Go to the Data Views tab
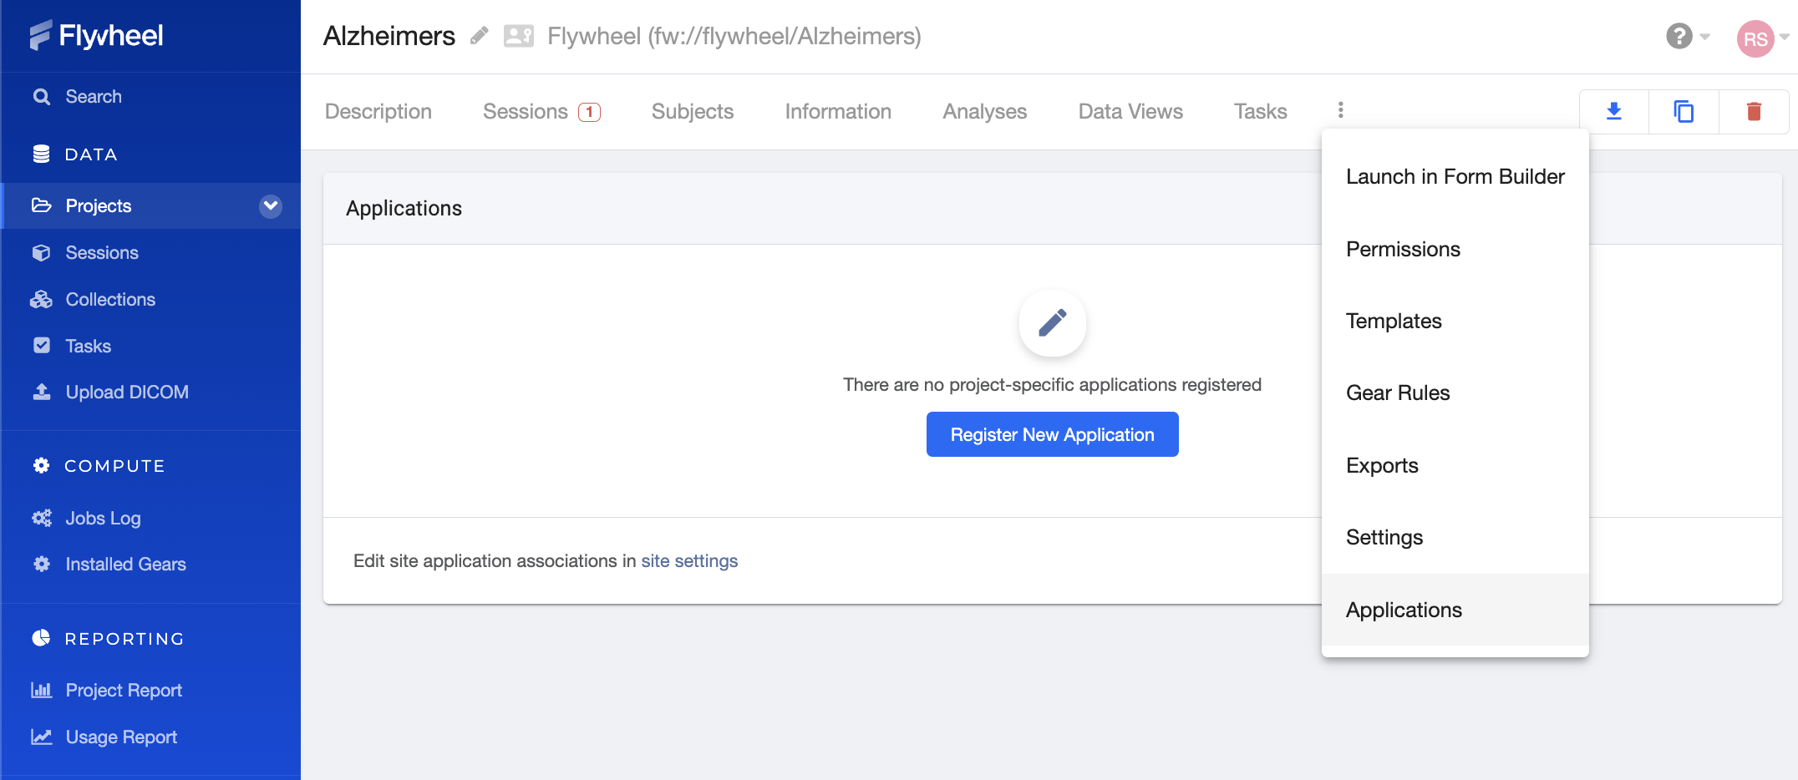 (x=1130, y=111)
